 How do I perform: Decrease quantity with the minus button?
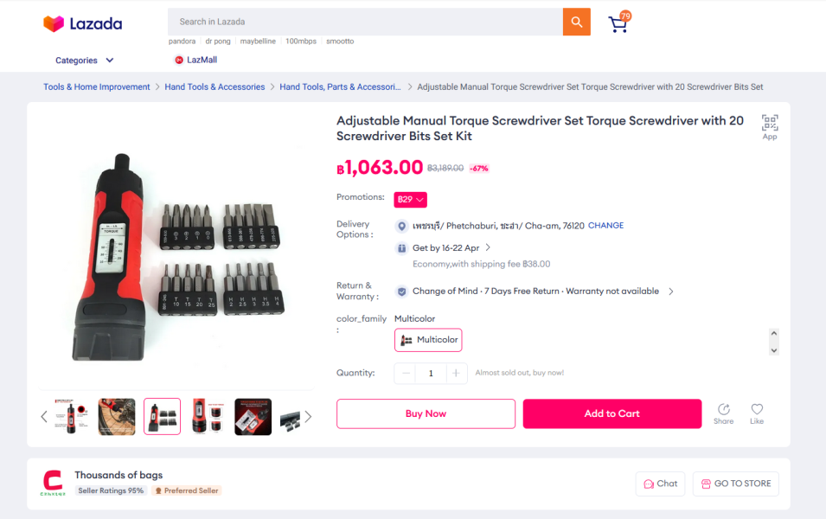pos(406,373)
